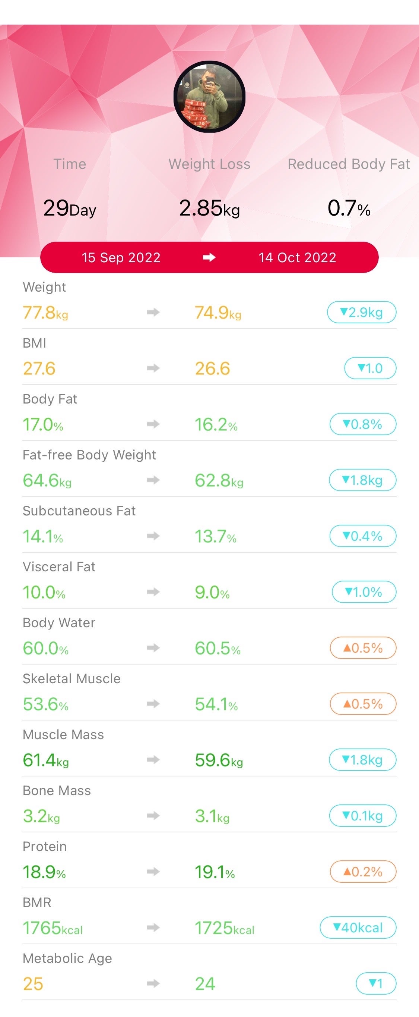Tap the Body Fat down 0.8% badge
Image resolution: width=419 pixels, height=1017 pixels.
pos(363,424)
